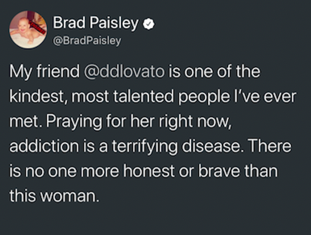Click the @BradPaisley handle
The width and height of the screenshot is (311, 235).
coord(87,41)
